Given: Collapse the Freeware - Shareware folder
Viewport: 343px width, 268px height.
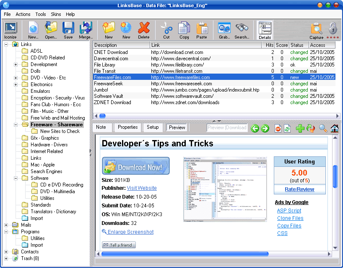Looking at the screenshot, I should tap(16, 125).
